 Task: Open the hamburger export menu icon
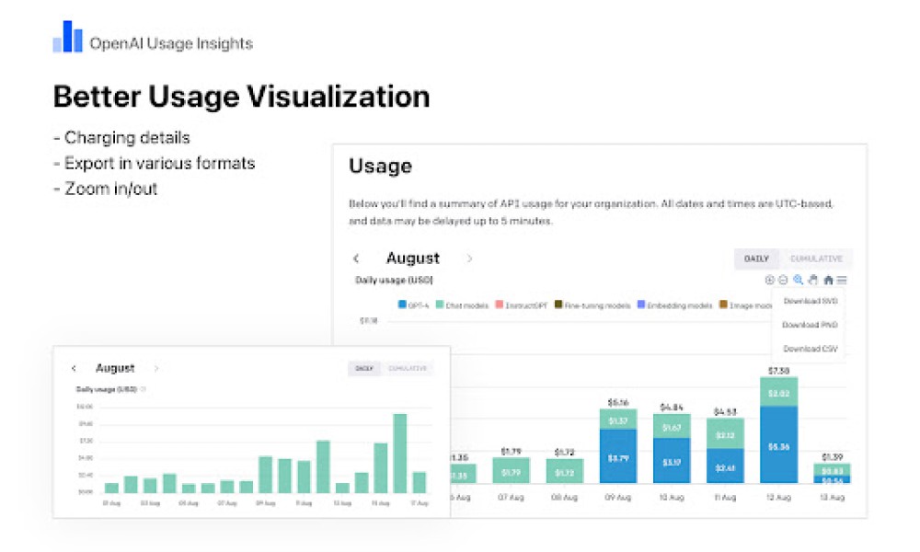pyautogui.click(x=842, y=281)
